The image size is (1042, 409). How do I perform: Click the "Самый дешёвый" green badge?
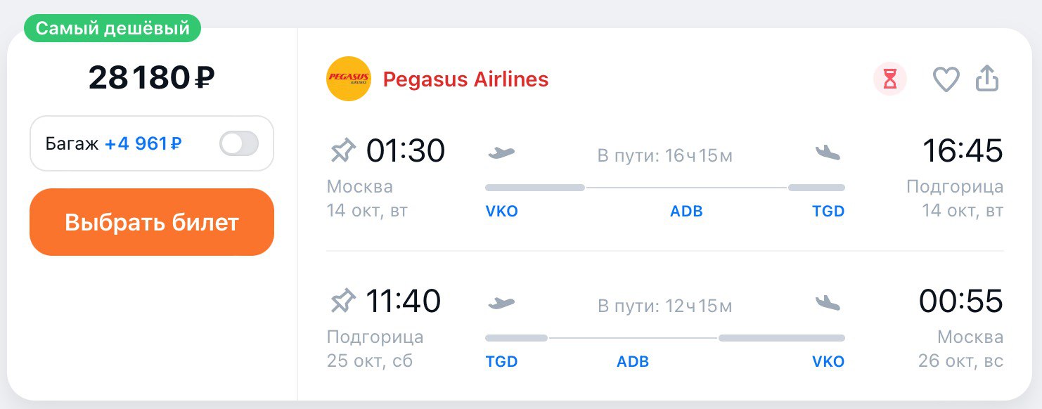point(112,29)
